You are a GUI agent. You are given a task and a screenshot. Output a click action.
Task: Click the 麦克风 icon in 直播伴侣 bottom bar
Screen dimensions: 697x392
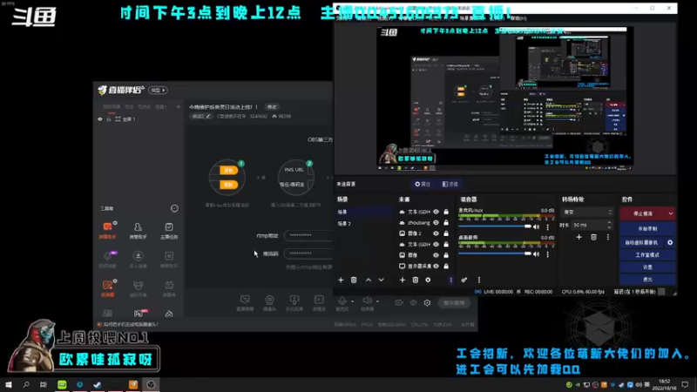[342, 301]
